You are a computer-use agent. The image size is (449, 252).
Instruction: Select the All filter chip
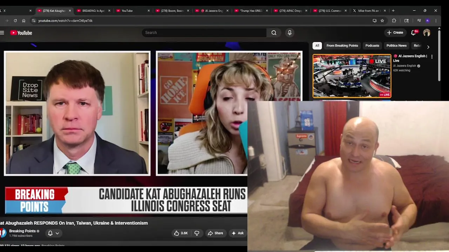point(317,45)
